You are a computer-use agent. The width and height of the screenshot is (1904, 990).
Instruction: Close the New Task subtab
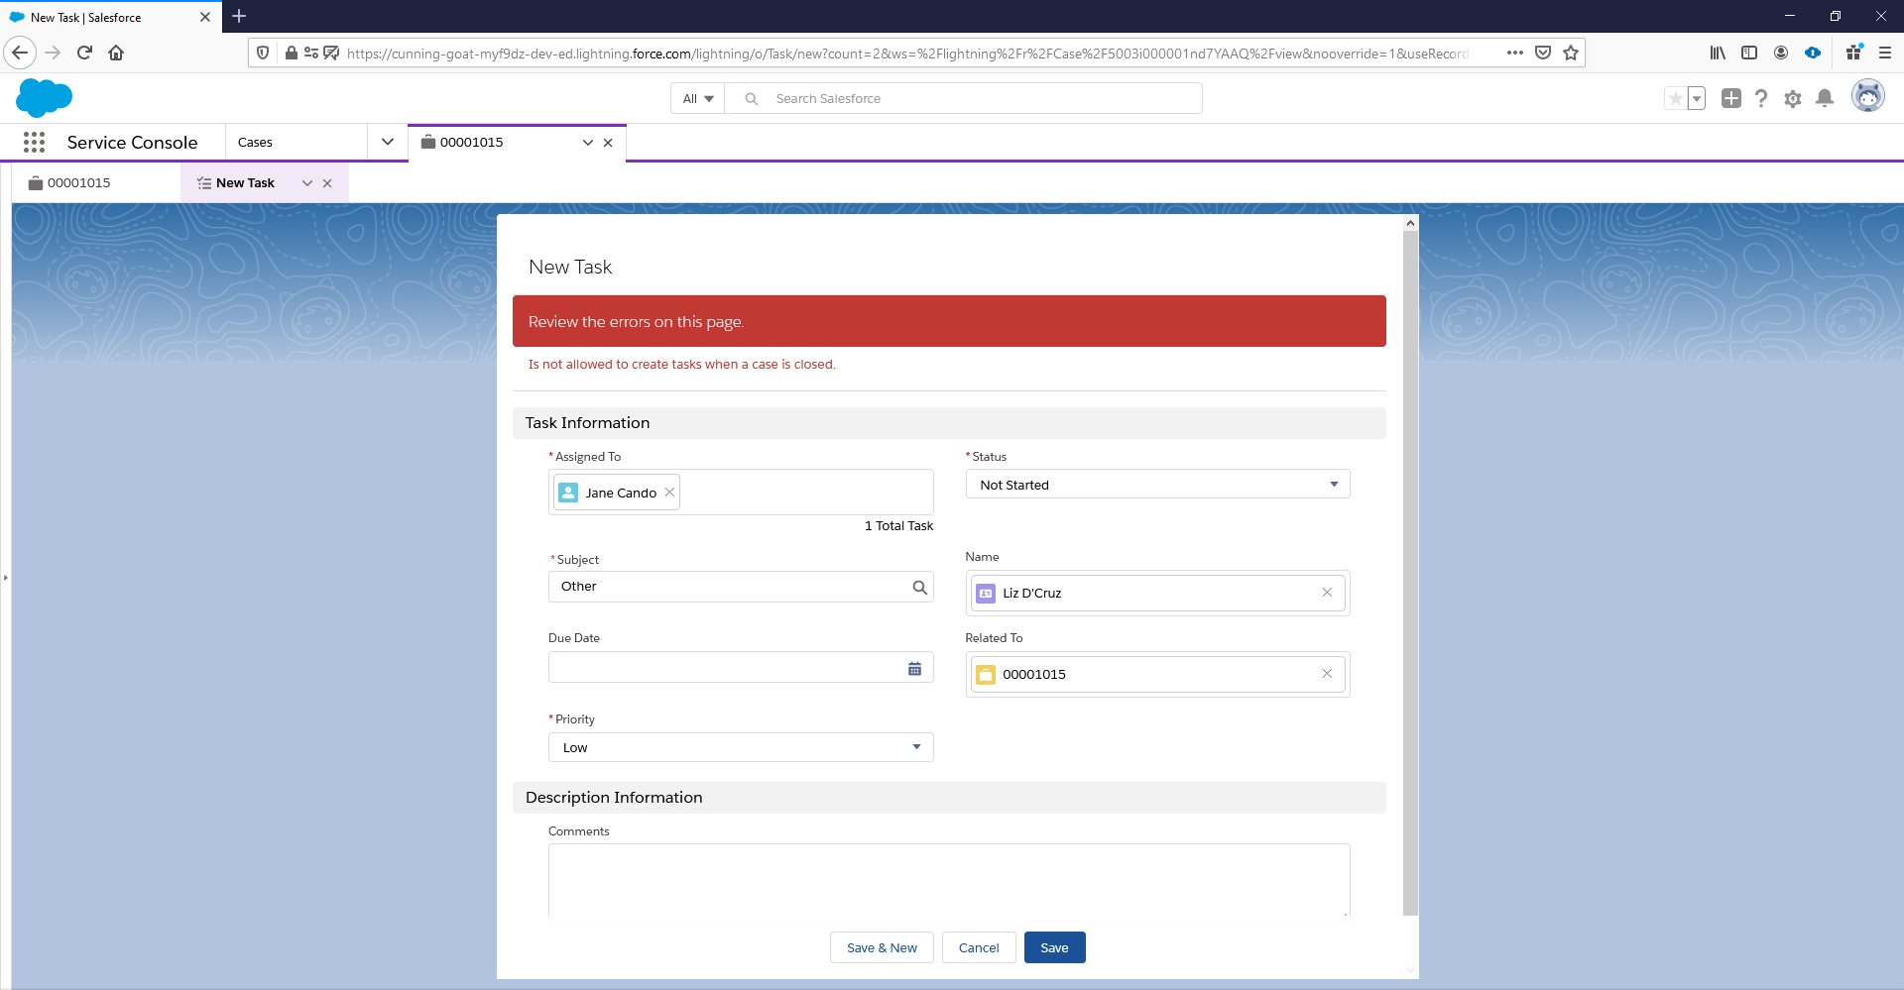point(327,183)
